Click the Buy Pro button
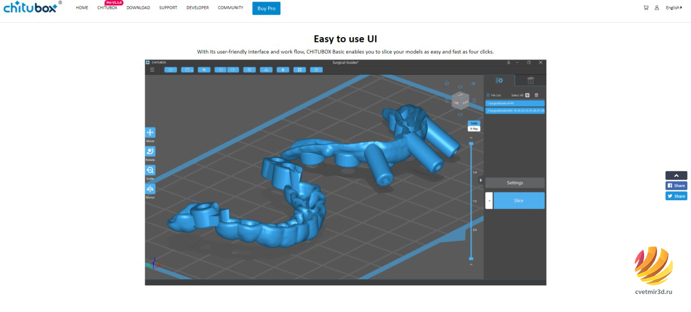 pyautogui.click(x=267, y=8)
